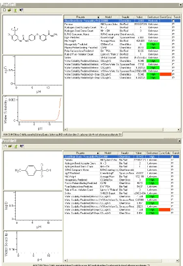
Task: Click value 54.37 in lower Polar Surface Area row
Action: [x=139, y=186]
